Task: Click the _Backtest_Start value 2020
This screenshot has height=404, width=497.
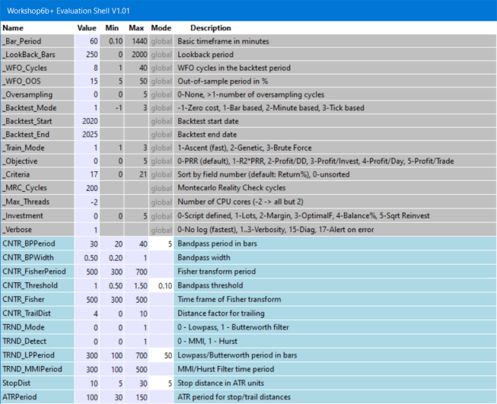Action: [x=88, y=122]
